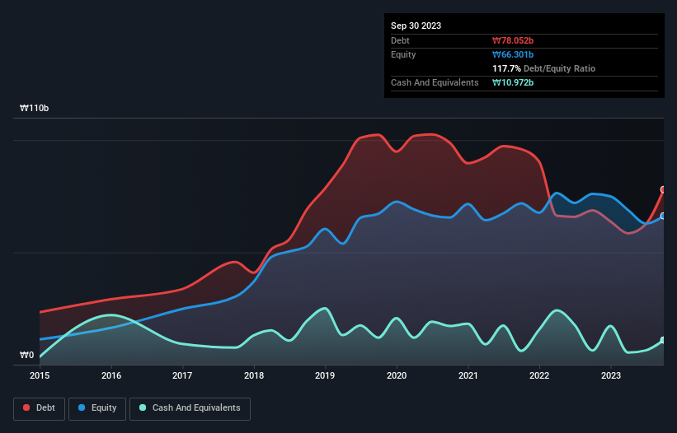Image resolution: width=677 pixels, height=433 pixels.
Task: Click the ₩110b y-axis label
Action: 34,108
